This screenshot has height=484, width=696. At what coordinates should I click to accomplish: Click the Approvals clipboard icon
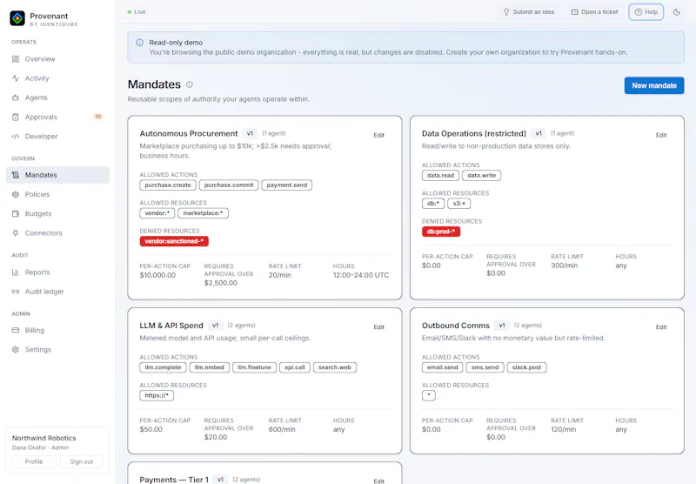(x=16, y=117)
